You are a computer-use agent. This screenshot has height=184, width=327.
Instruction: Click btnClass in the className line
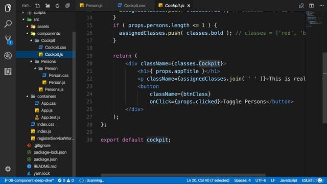coord(195,94)
